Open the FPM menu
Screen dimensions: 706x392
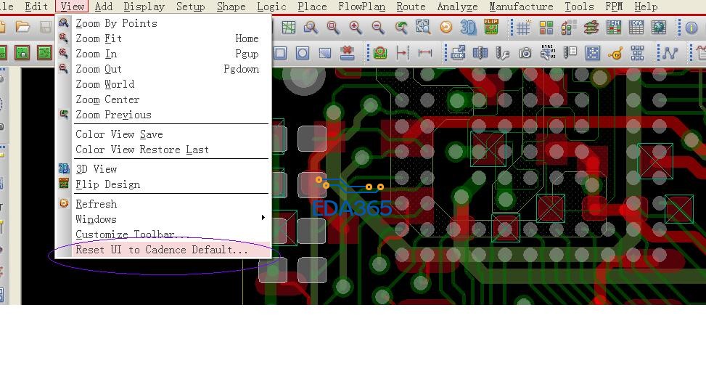click(614, 7)
